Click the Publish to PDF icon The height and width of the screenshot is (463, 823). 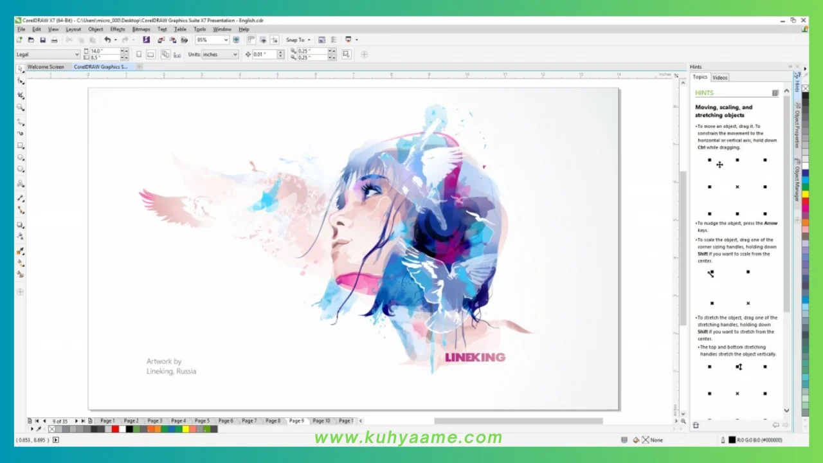click(x=184, y=40)
